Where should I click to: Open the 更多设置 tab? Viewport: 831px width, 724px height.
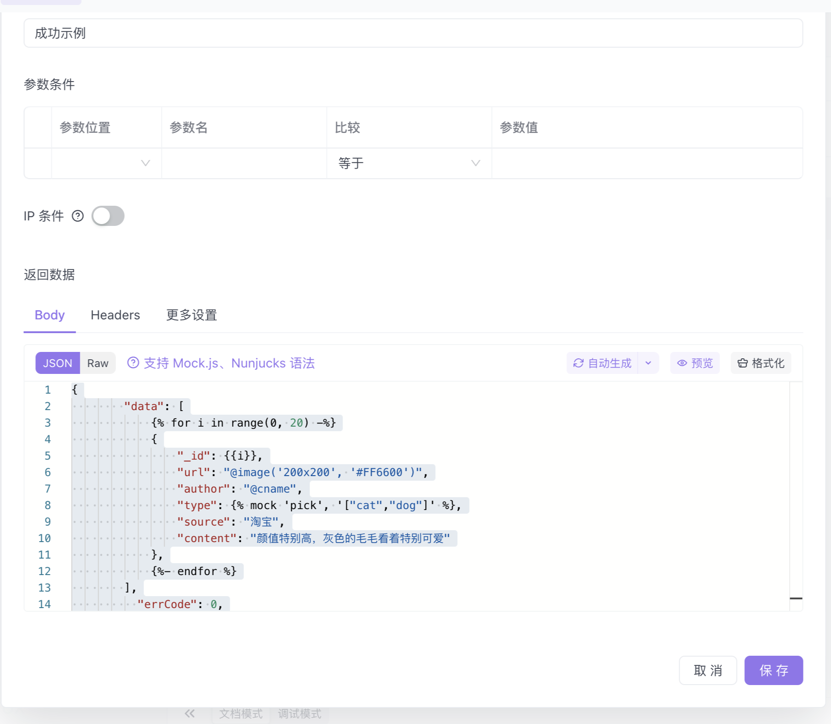(192, 315)
